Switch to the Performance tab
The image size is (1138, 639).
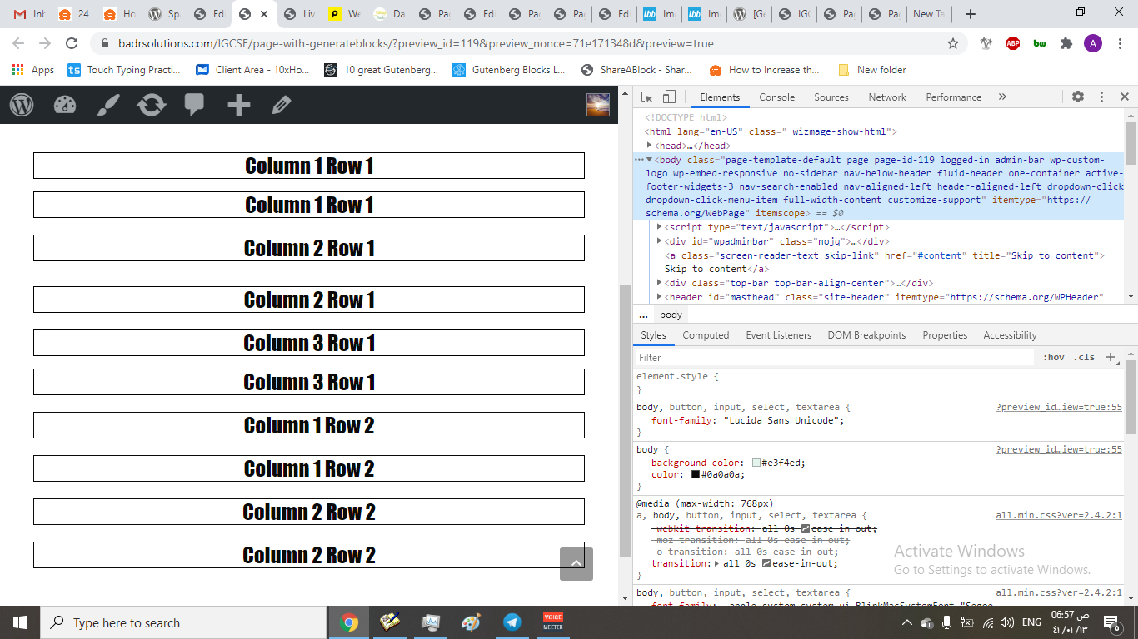954,97
